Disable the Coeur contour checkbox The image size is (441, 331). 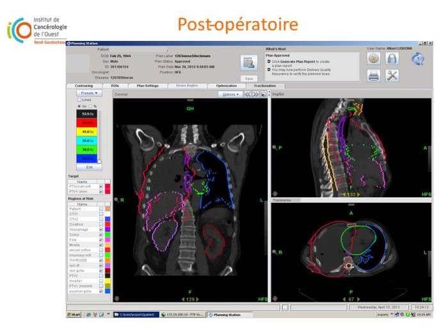pyautogui.click(x=101, y=234)
